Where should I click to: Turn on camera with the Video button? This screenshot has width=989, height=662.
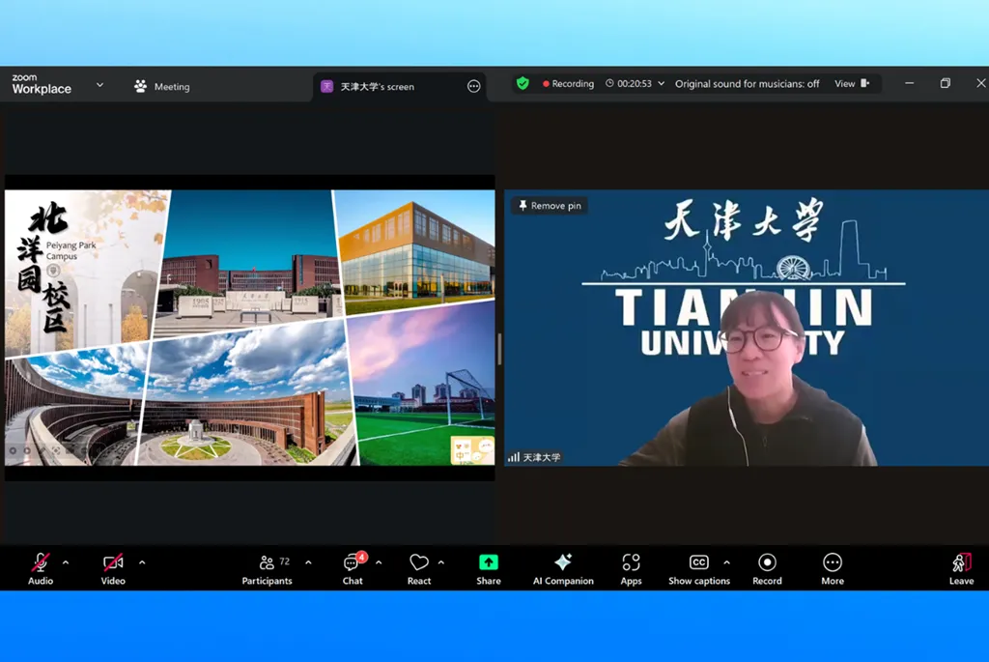113,568
